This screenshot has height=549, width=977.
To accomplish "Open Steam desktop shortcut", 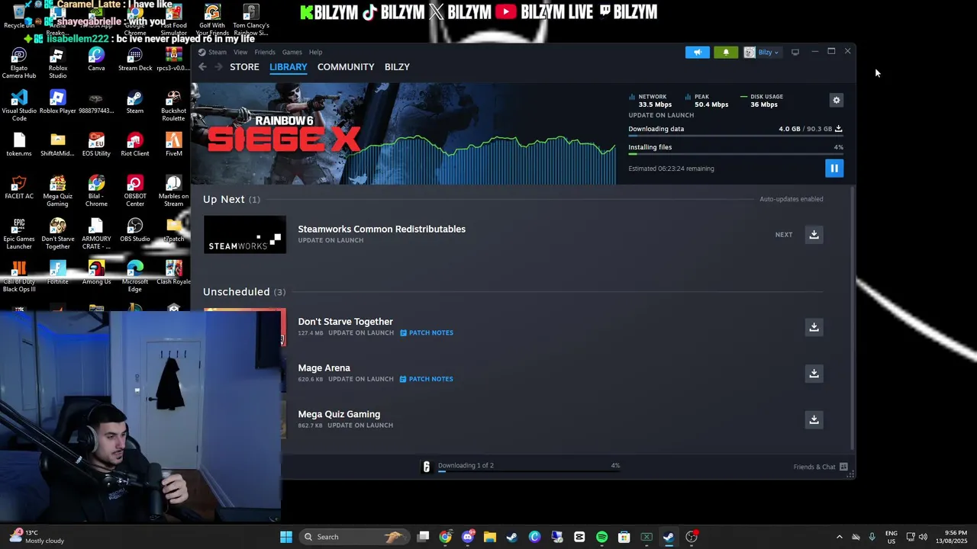I will pos(135,102).
